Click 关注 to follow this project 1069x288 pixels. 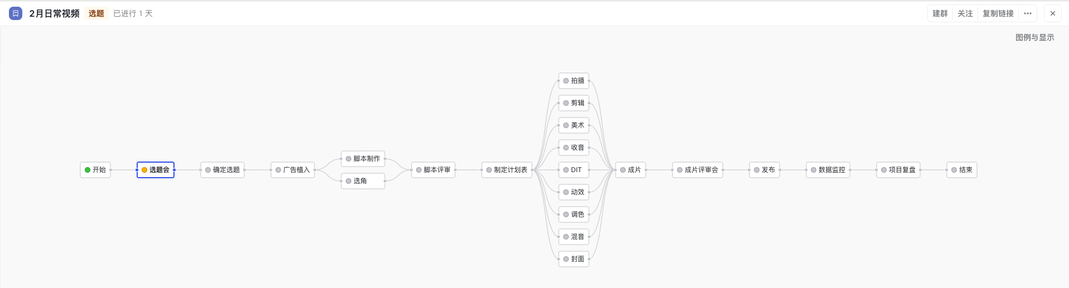pyautogui.click(x=965, y=13)
